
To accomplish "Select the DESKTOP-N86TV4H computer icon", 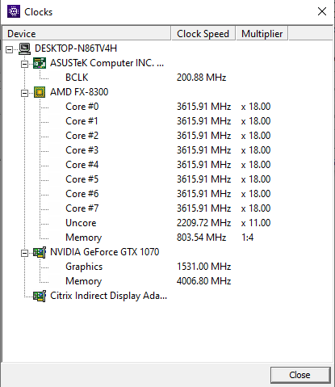I will coord(25,48).
